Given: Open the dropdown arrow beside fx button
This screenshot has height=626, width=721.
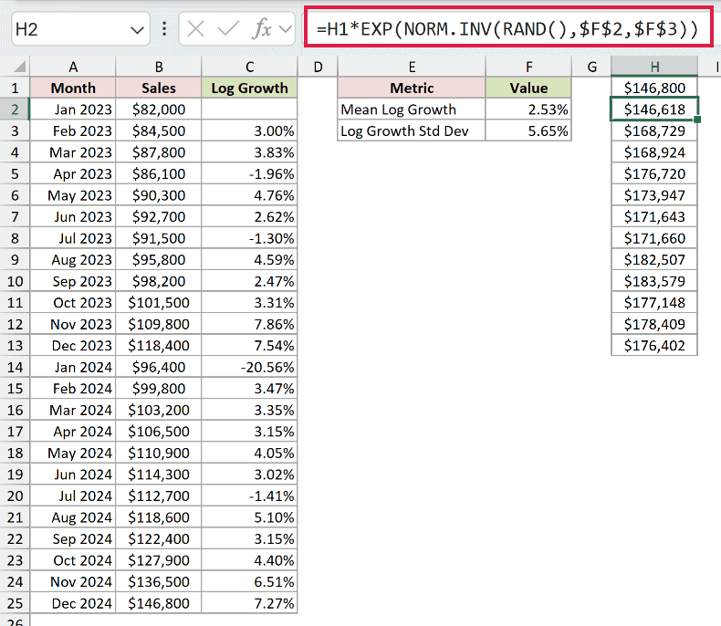Looking at the screenshot, I should click(286, 29).
